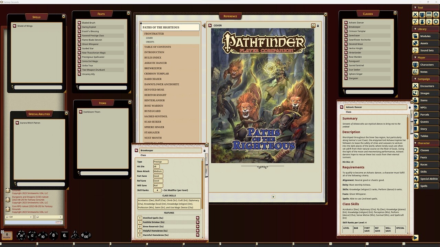Screen dimensions: 440x247
Task: Open the Calendar tool
Action: coord(429,14)
